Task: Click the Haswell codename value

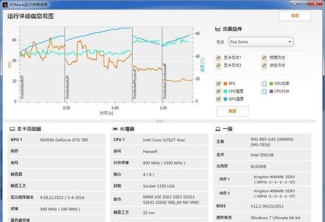Action: [150, 152]
